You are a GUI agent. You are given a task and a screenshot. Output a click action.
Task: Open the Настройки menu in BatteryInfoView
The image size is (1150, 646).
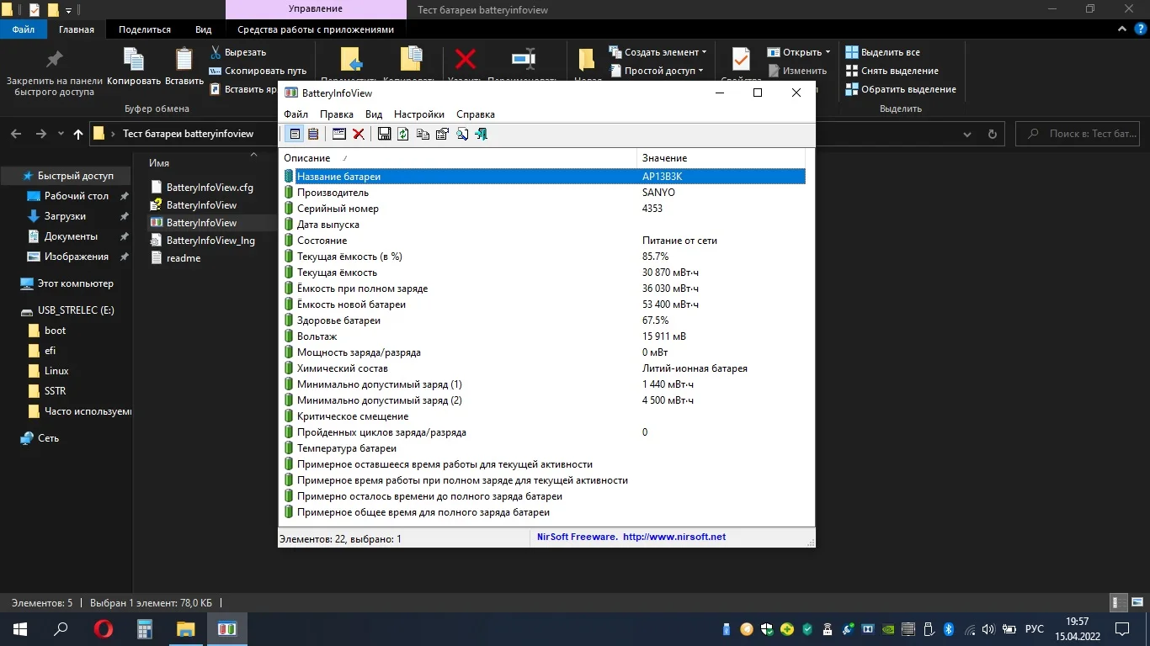(x=419, y=114)
